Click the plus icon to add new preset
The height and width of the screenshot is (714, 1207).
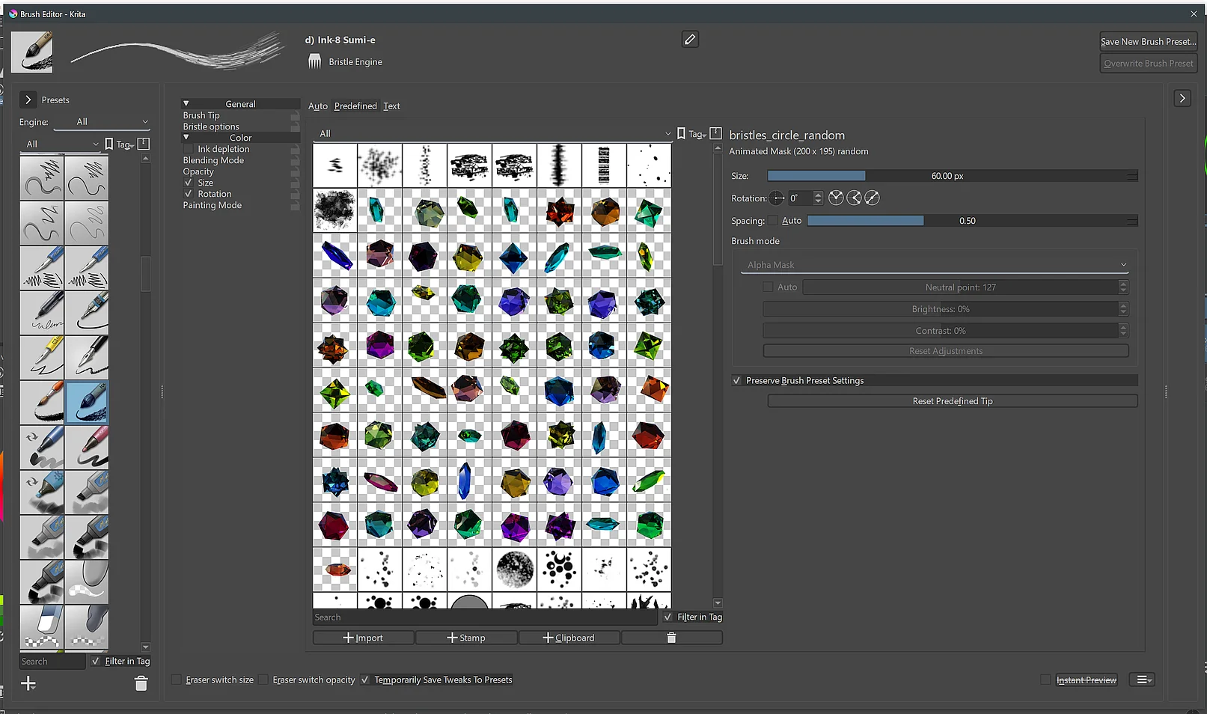pyautogui.click(x=28, y=683)
